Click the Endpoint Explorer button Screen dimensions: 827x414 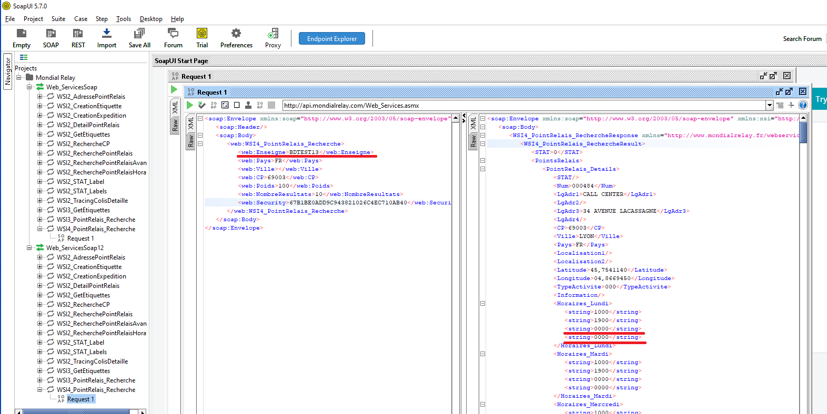tap(332, 38)
